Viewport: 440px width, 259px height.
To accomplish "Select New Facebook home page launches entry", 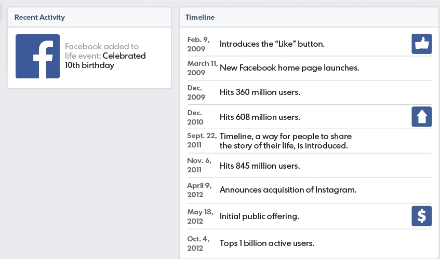I will [x=289, y=68].
